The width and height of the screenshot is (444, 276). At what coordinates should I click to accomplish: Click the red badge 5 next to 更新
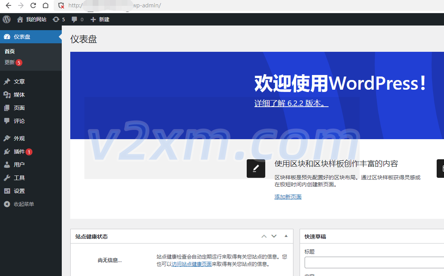19,63
